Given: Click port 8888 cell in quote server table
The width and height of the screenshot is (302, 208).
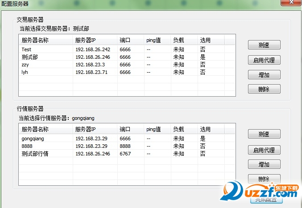Looking at the screenshot, I should [125, 146].
